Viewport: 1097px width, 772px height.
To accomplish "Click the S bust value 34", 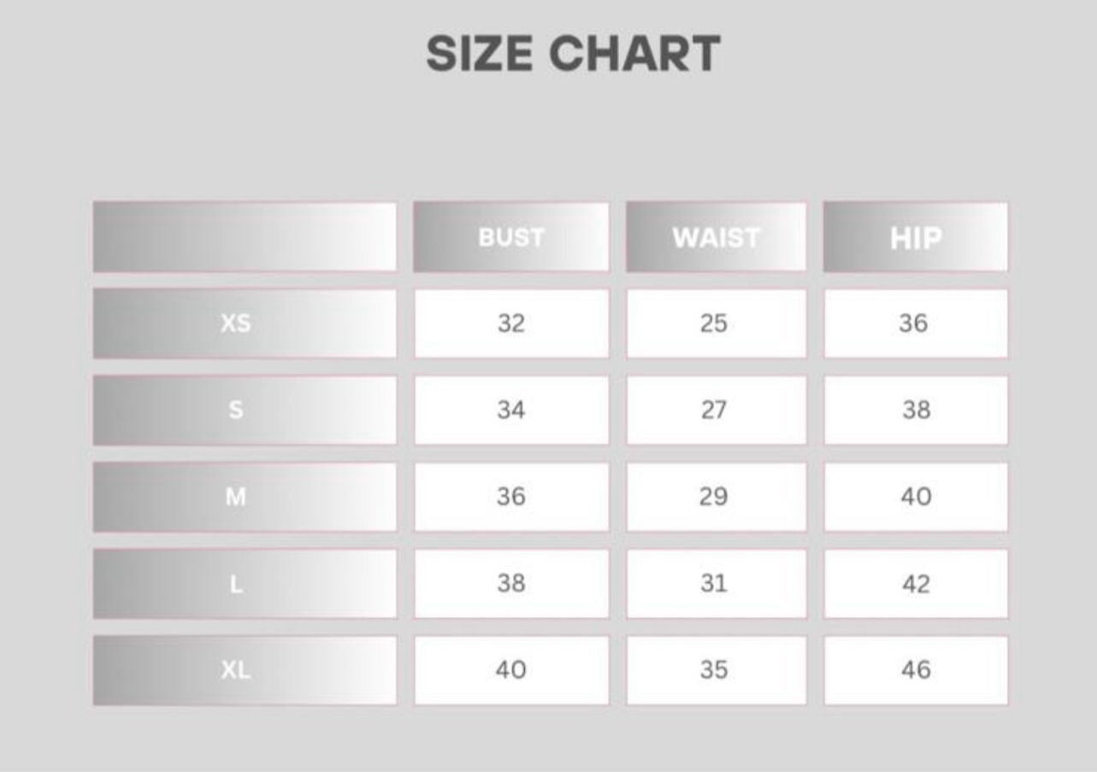I will tap(510, 410).
